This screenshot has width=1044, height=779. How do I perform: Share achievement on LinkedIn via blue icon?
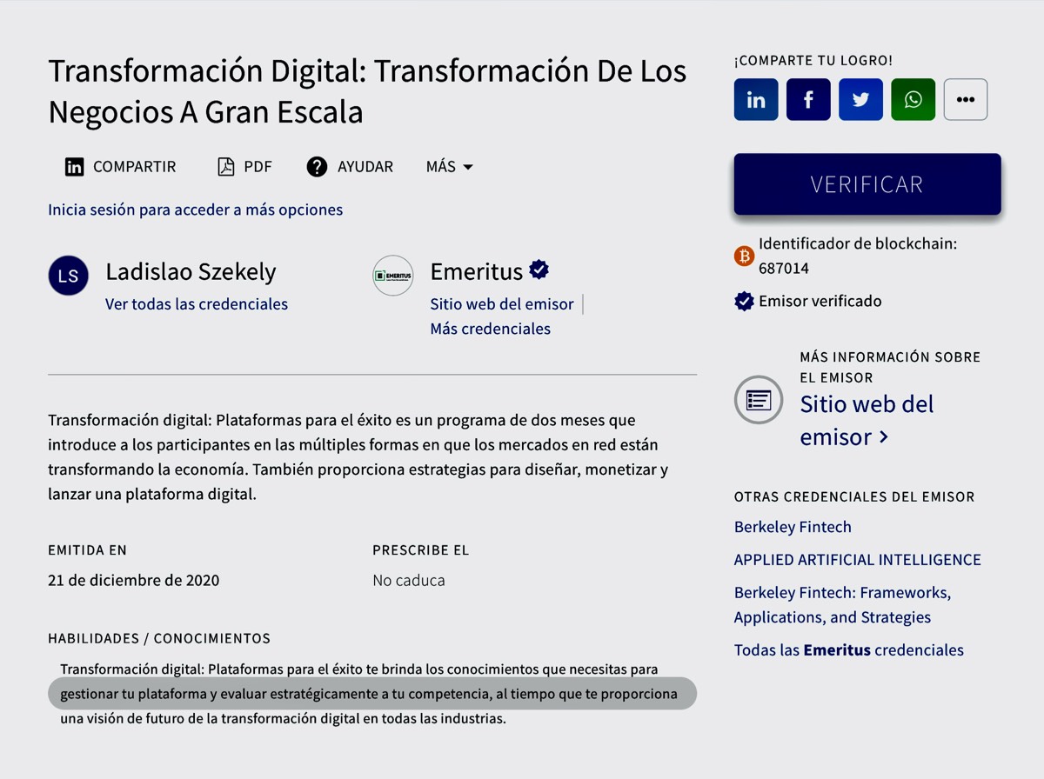click(756, 100)
